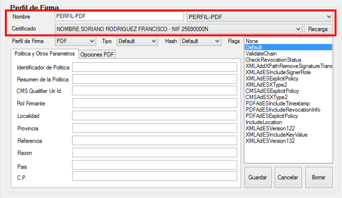342x198 pixels.
Task: Select Default in the Flags list
Action: point(288,47)
